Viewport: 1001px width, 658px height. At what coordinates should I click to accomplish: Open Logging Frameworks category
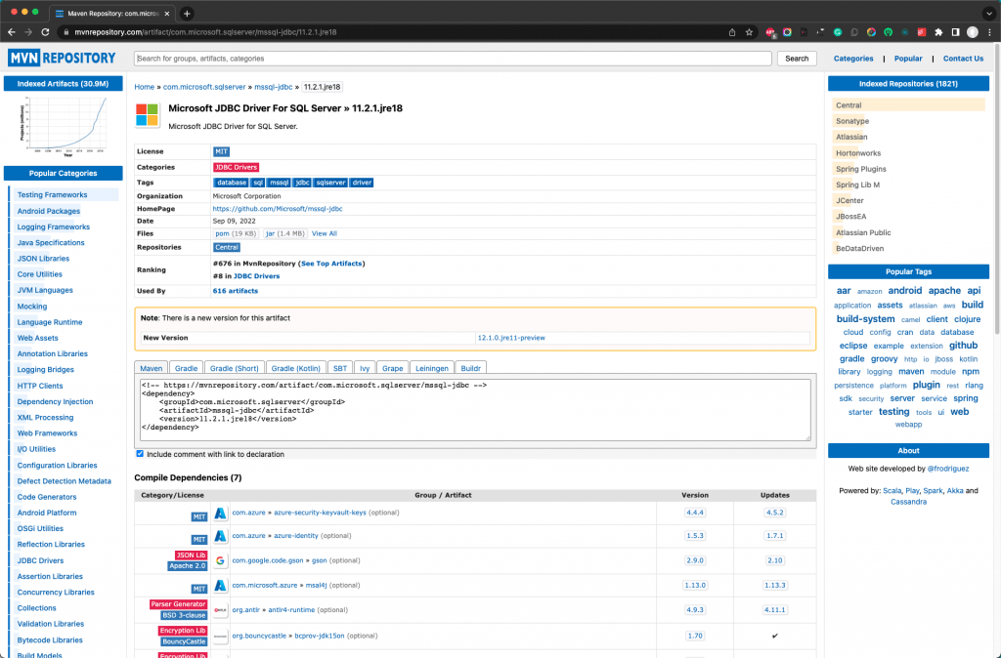pyautogui.click(x=54, y=227)
